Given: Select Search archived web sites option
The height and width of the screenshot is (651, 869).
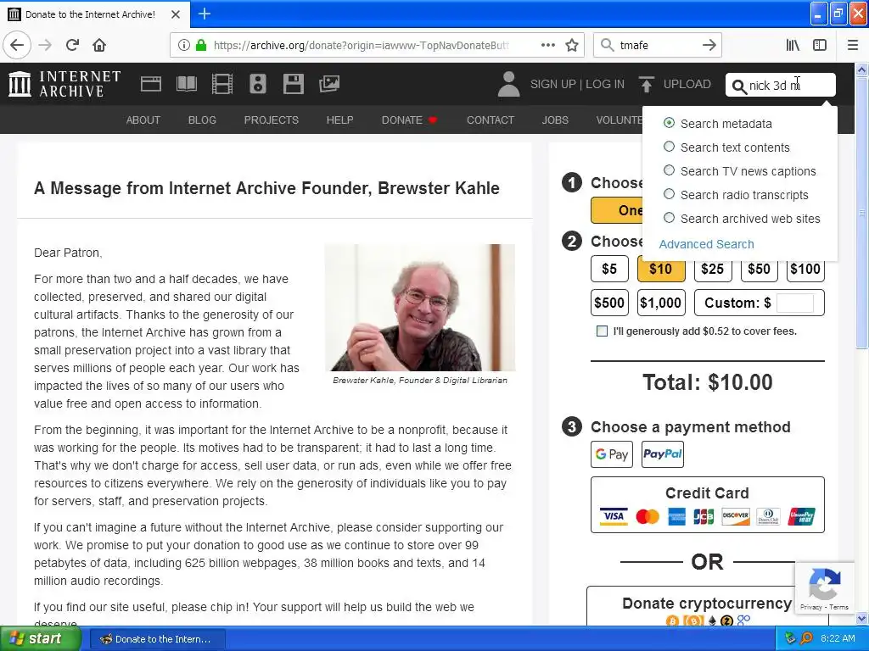Looking at the screenshot, I should 669,218.
